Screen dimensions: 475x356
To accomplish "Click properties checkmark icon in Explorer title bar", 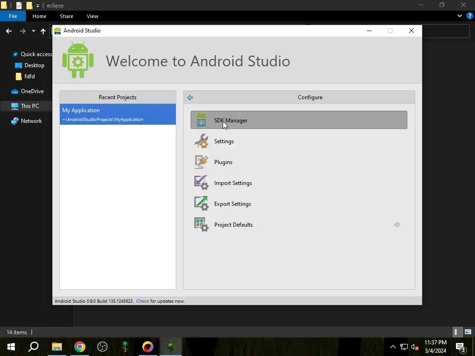I will point(19,5).
